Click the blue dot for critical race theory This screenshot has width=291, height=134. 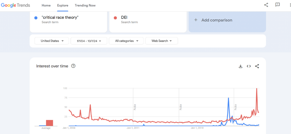pyautogui.click(x=36, y=18)
